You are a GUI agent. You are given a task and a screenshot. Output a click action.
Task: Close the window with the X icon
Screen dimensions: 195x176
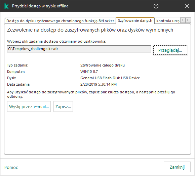point(187,6)
